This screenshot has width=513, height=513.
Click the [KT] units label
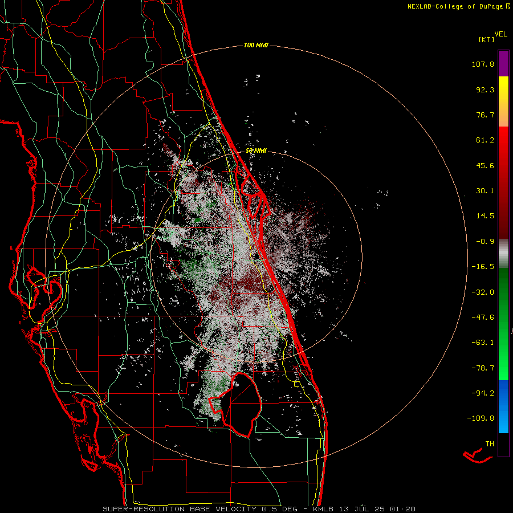[x=487, y=39]
